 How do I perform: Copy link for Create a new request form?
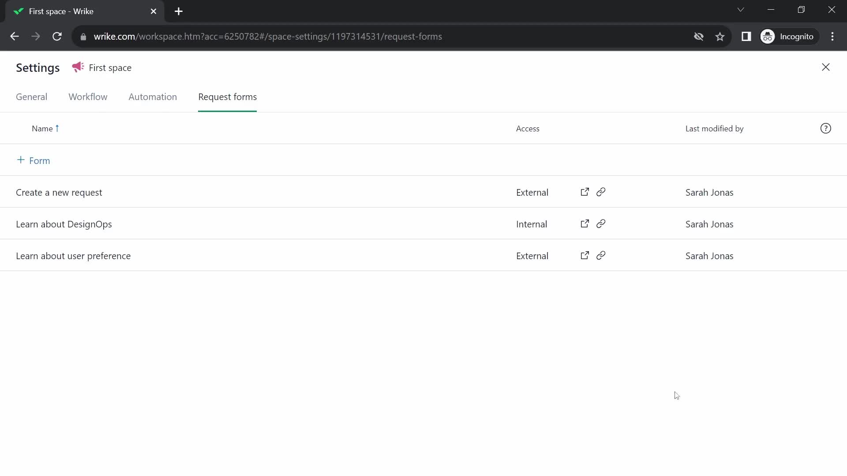(601, 192)
